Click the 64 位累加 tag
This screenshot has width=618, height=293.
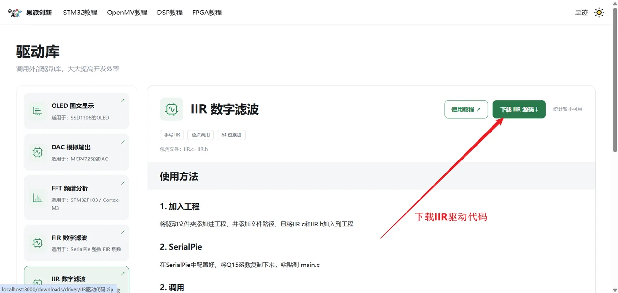(231, 135)
